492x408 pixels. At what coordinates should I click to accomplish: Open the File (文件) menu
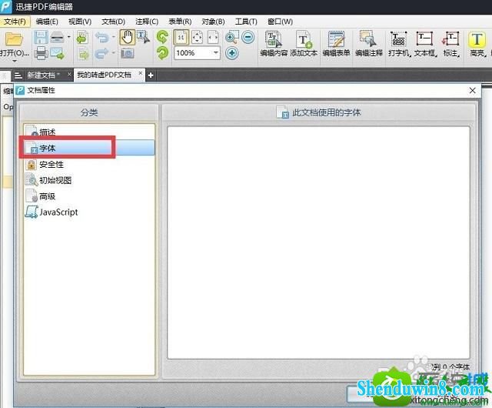(15, 22)
